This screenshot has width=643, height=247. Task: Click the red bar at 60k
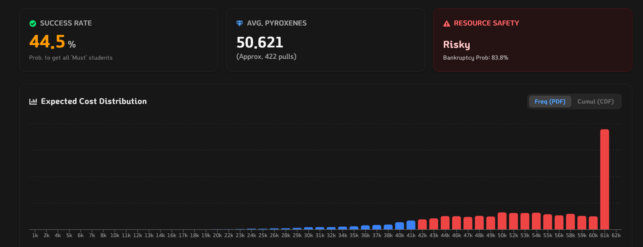pos(593,223)
